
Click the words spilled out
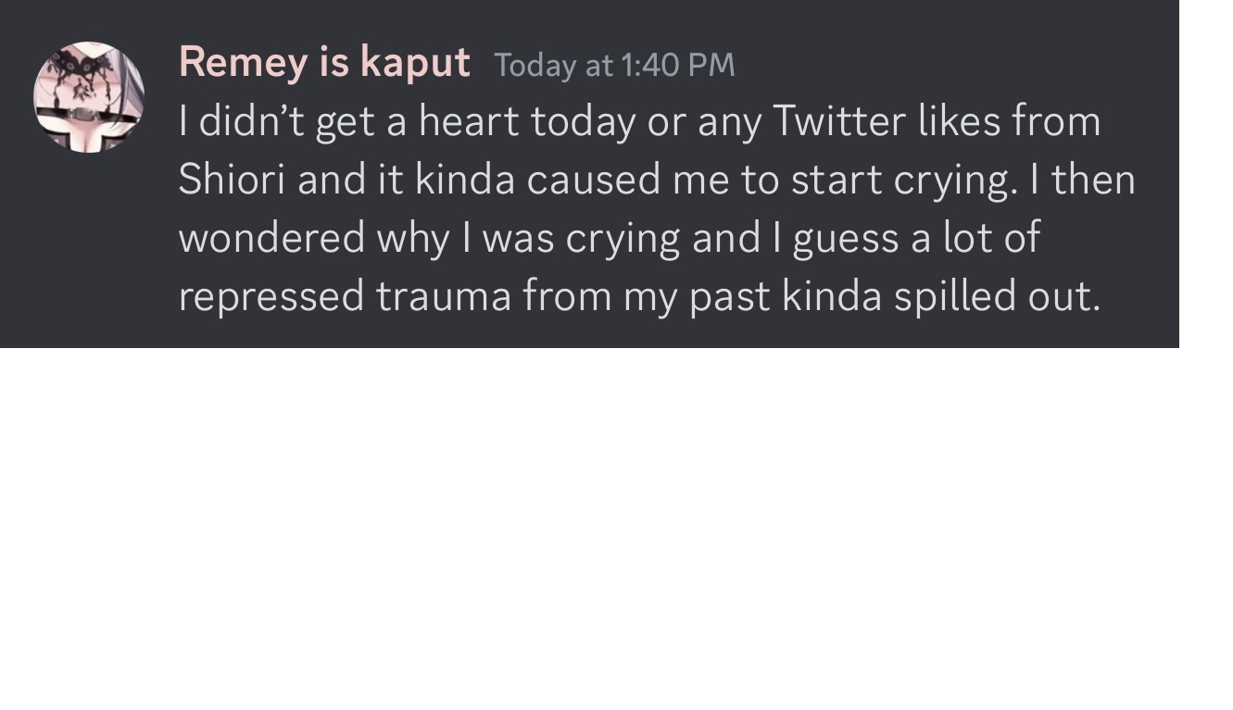pyautogui.click(x=996, y=296)
